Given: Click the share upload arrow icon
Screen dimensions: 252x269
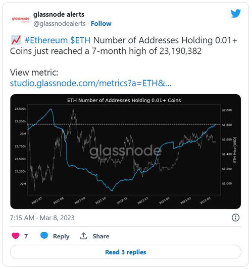Looking at the screenshot, I should coord(84,236).
